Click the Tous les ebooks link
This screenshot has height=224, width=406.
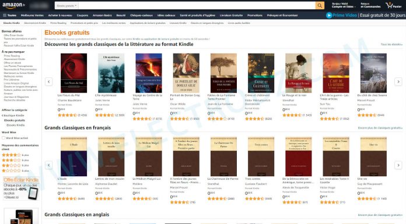pos(391,44)
